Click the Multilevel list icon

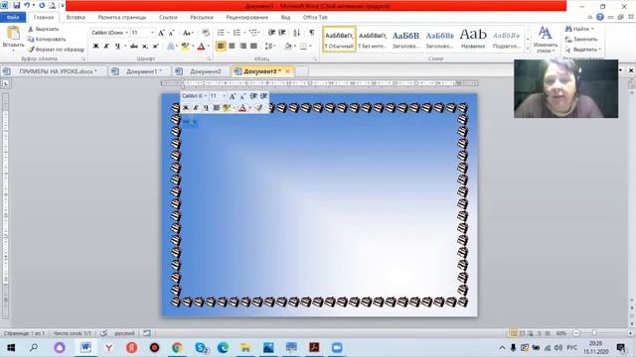point(254,33)
